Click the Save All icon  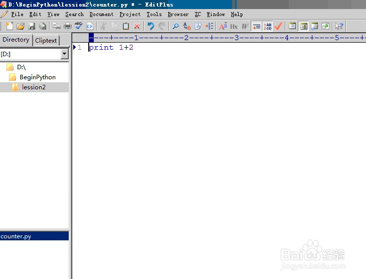(43, 26)
